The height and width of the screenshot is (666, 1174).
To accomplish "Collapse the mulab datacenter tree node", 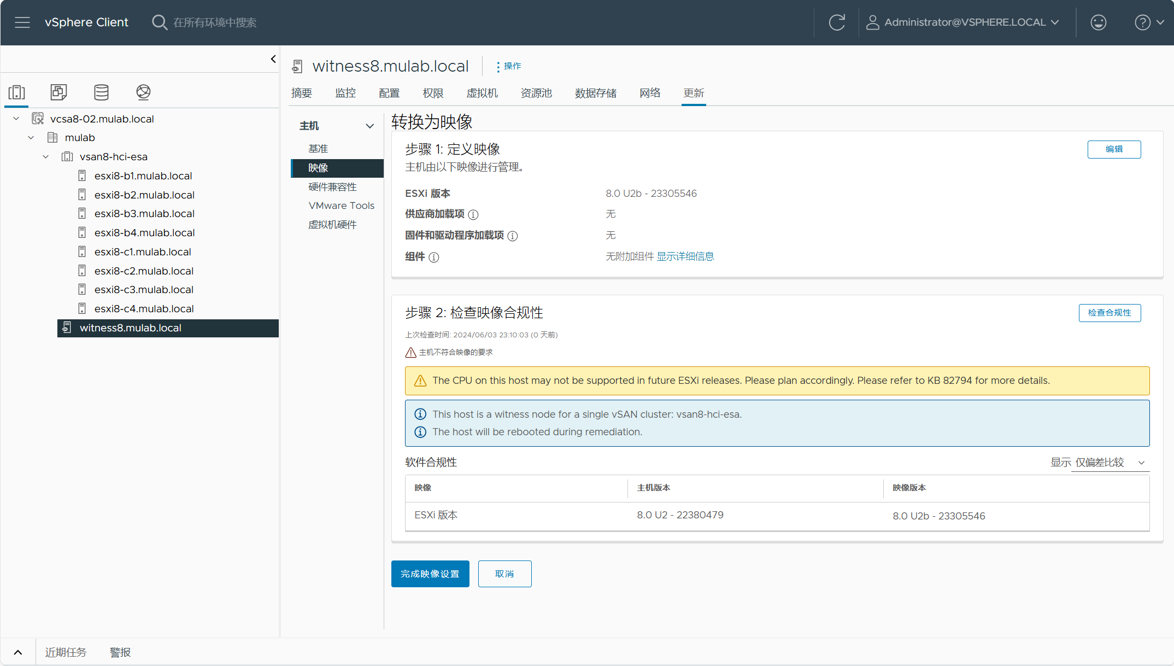I will [31, 137].
